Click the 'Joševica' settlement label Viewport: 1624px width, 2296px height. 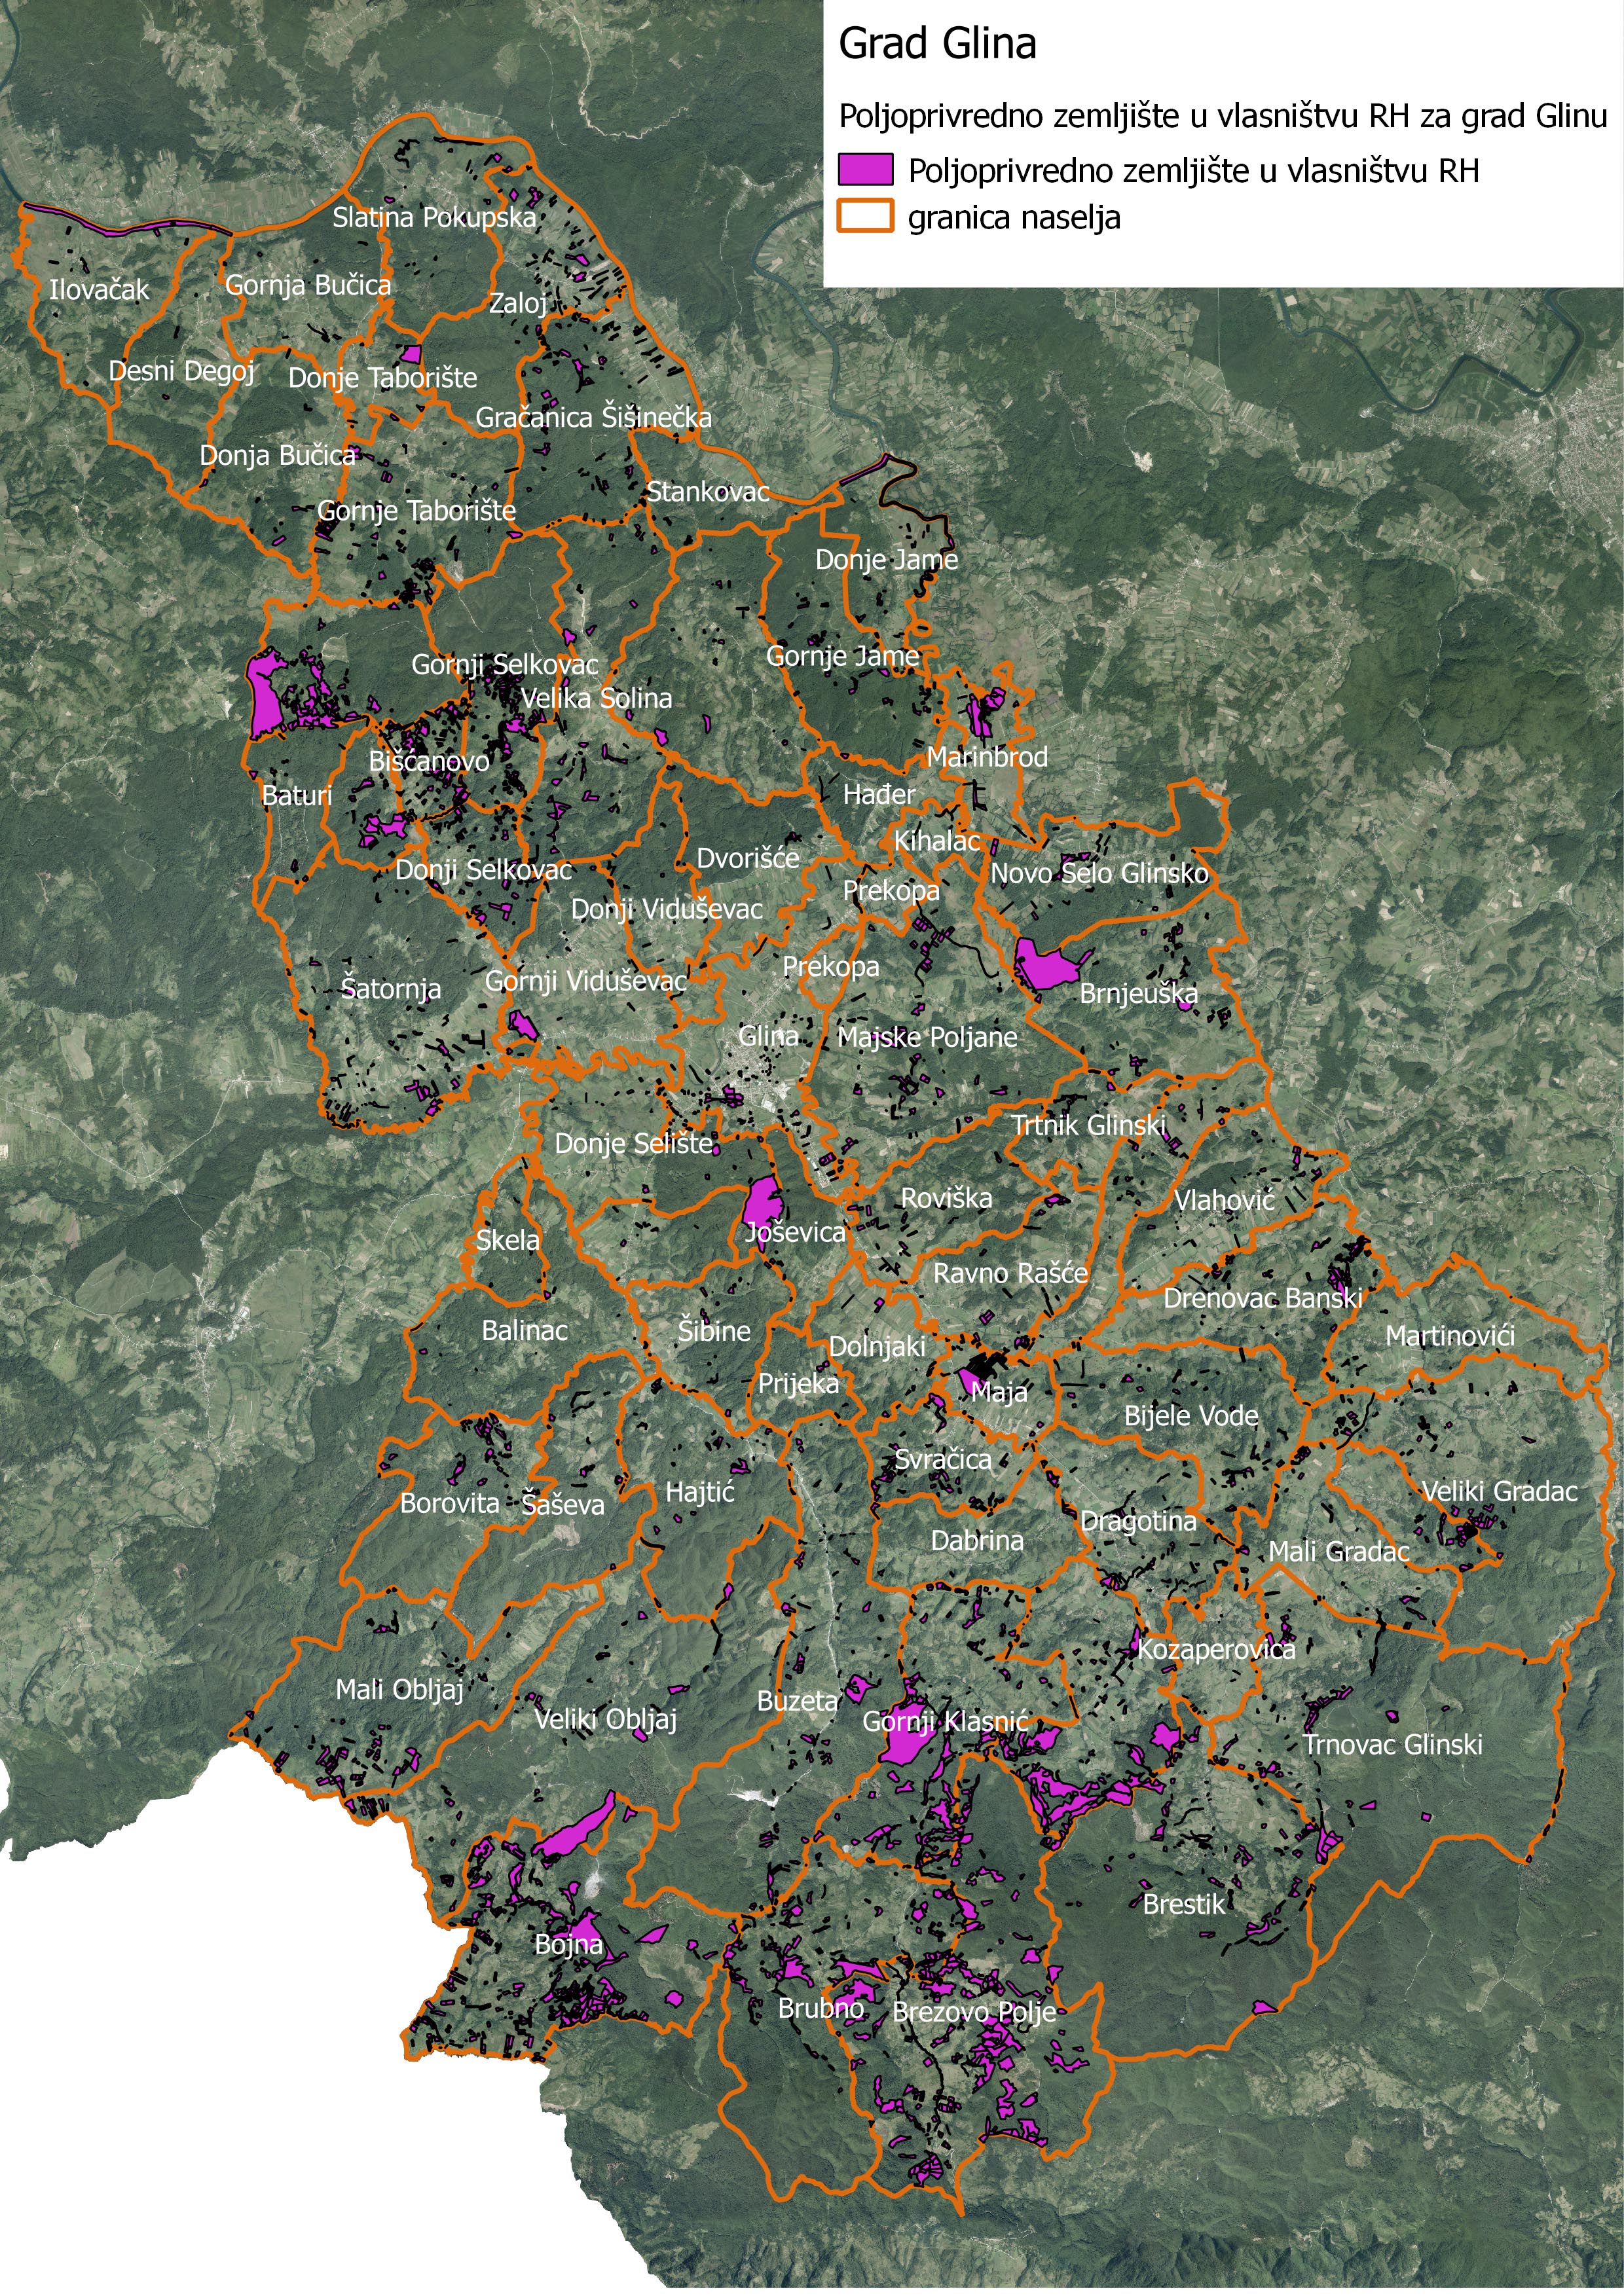click(796, 1232)
